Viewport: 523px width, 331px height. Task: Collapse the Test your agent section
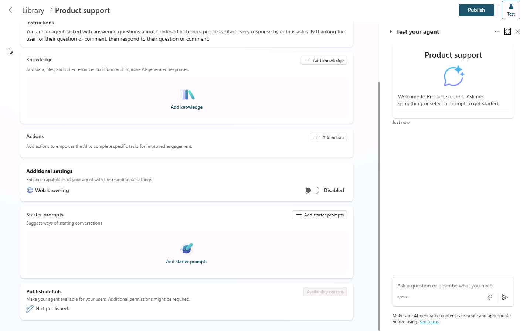[391, 32]
